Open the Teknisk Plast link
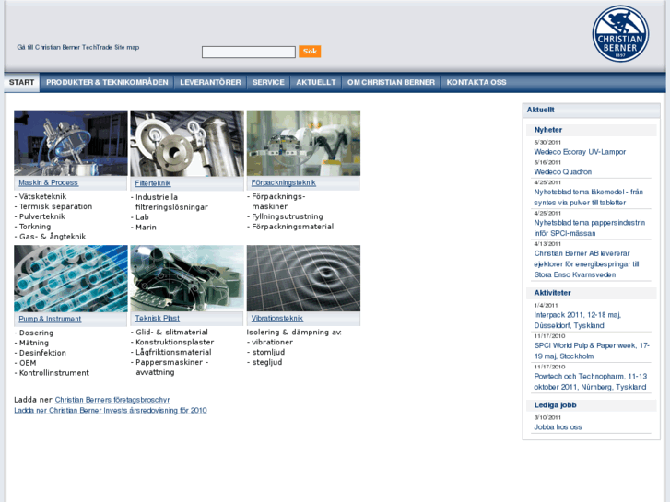Image resolution: width=670 pixels, height=502 pixels. pos(158,318)
